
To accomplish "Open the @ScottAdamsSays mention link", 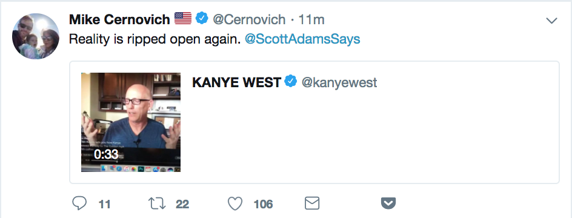I will 302,39.
